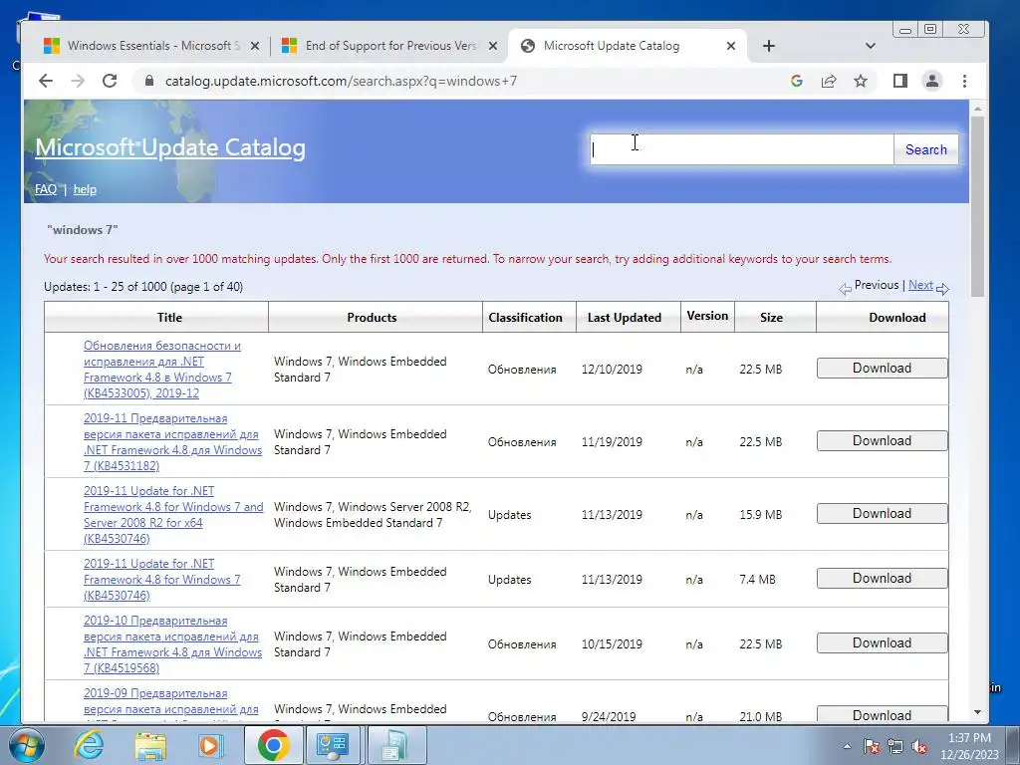Download the KB4533005 update
Screen dimensions: 1020x765
click(x=883, y=369)
